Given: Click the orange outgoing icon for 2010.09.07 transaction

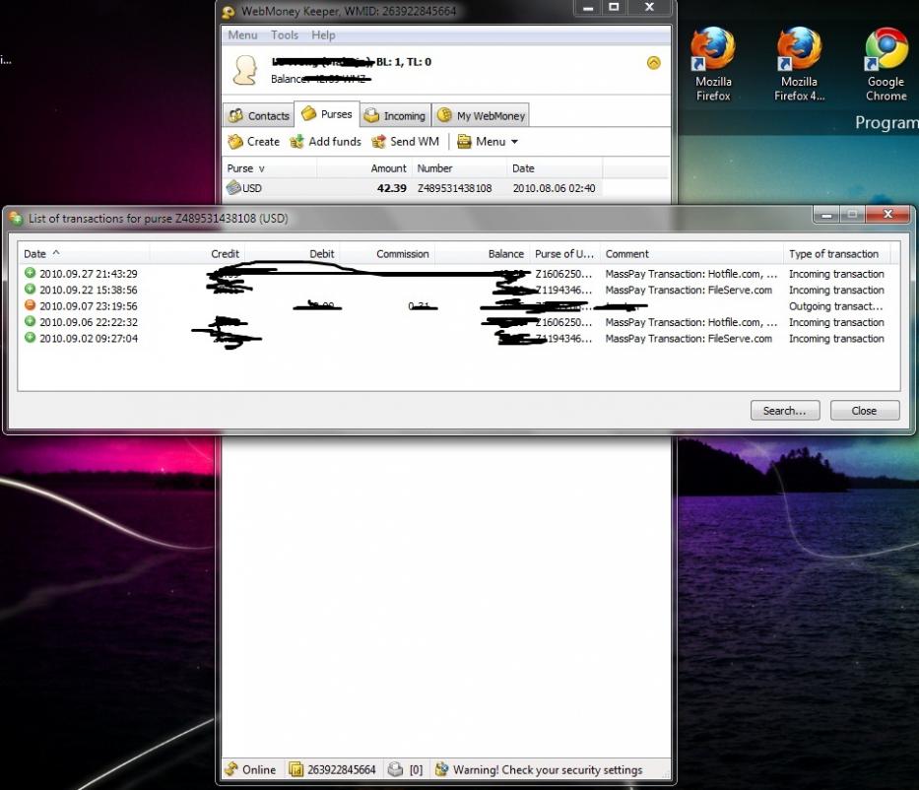Looking at the screenshot, I should [30, 305].
